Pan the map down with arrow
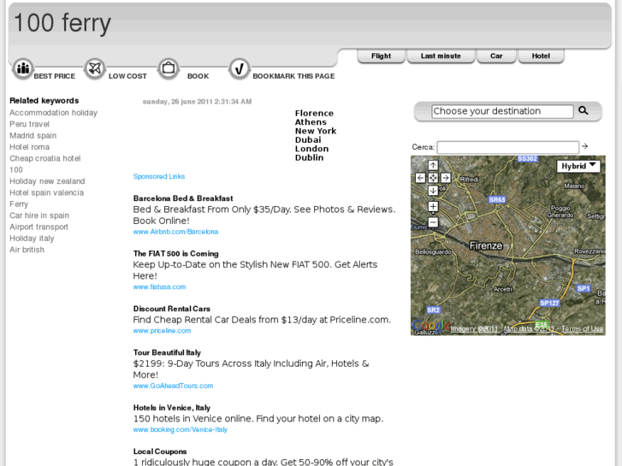622x466 pixels. click(433, 191)
